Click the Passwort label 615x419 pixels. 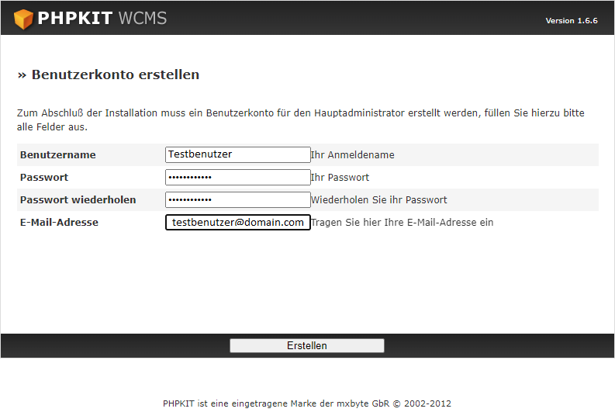point(44,178)
